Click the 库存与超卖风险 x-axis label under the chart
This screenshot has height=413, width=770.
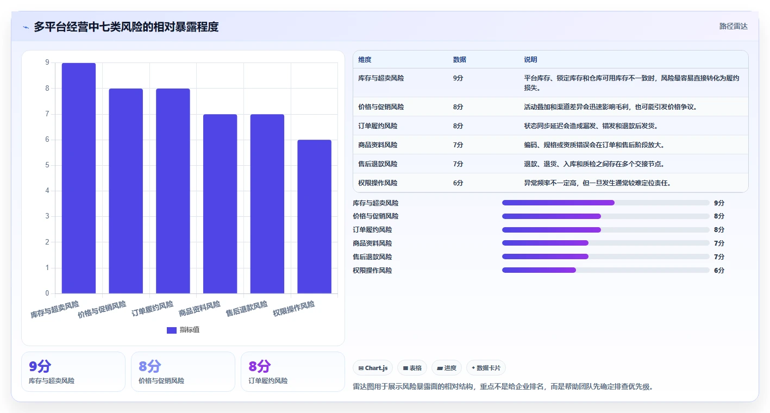point(55,309)
